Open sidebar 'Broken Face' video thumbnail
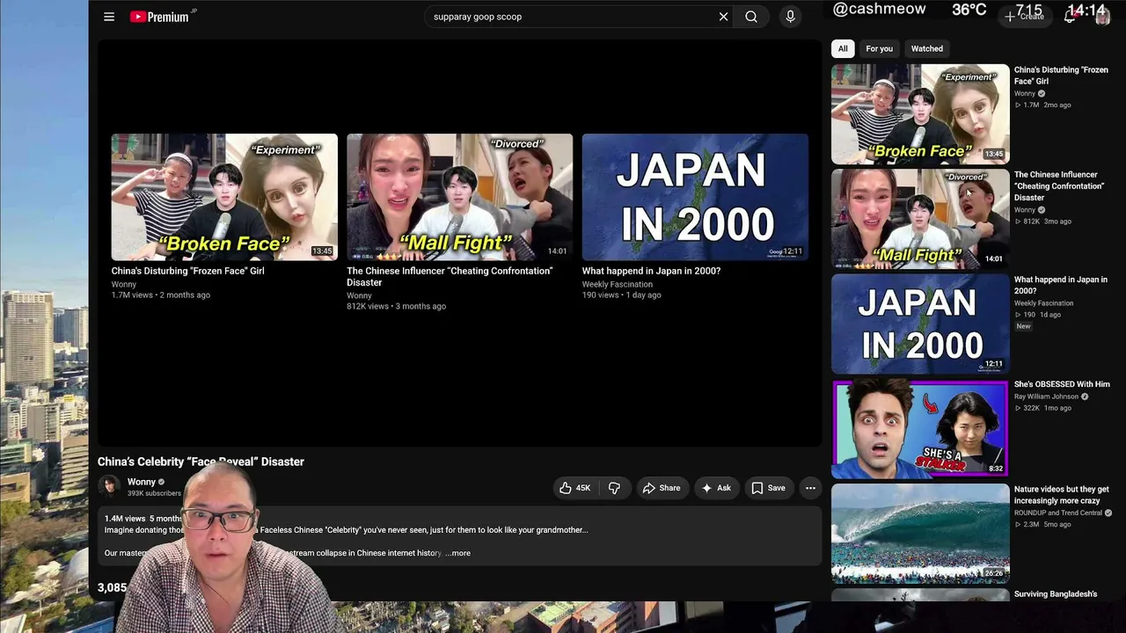 [920, 113]
